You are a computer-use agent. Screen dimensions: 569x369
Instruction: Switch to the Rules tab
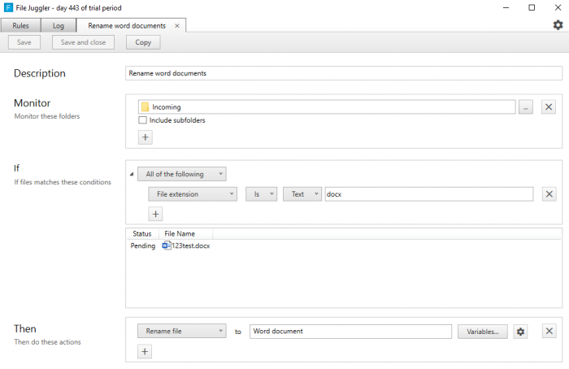click(x=20, y=26)
